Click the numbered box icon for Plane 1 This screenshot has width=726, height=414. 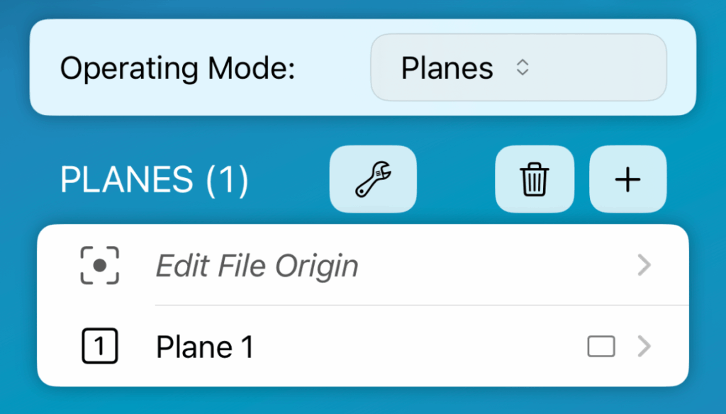(x=100, y=347)
